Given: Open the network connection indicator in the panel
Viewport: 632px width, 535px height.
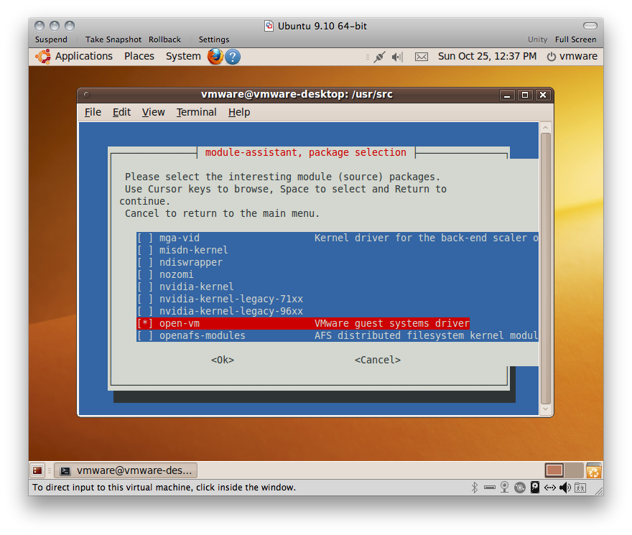Looking at the screenshot, I should (x=379, y=57).
